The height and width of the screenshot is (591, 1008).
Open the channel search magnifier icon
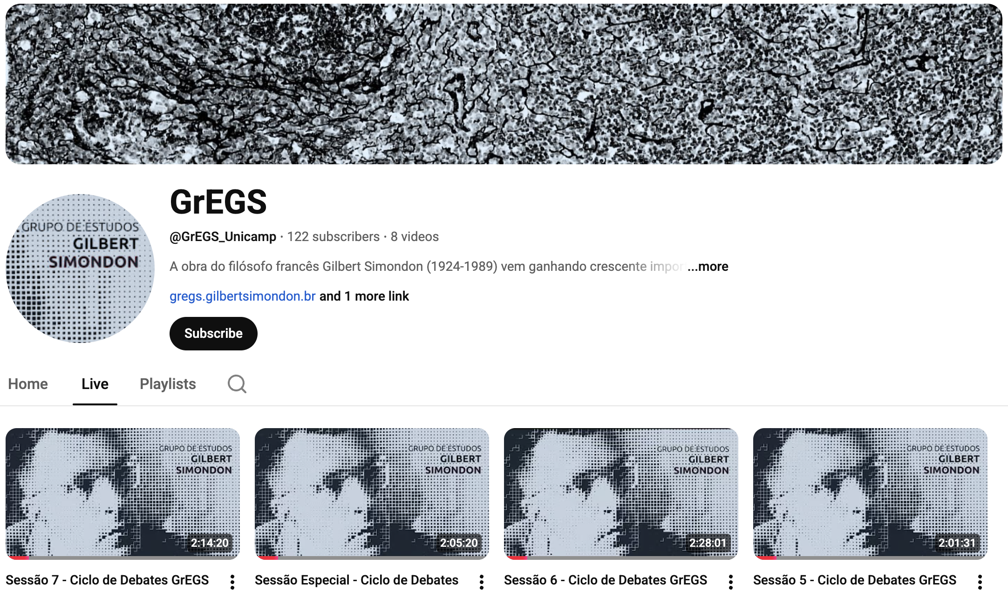(x=237, y=384)
